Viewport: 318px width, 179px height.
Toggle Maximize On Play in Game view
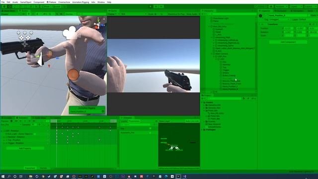176,14
